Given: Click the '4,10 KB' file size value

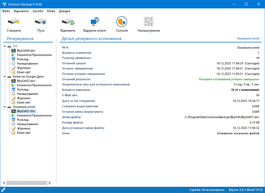Looking at the screenshot, I should pos(254,122).
